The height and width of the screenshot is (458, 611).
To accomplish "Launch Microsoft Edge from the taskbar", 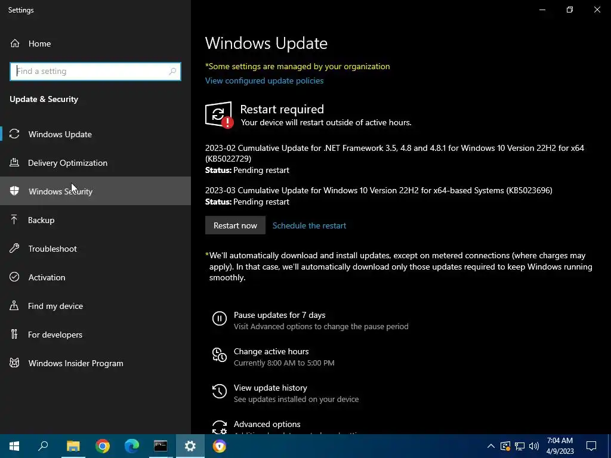I will point(132,446).
